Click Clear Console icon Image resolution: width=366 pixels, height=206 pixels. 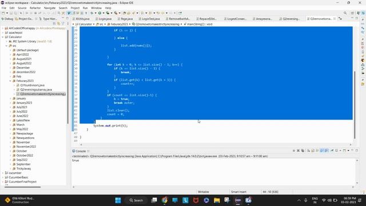click(308, 150)
